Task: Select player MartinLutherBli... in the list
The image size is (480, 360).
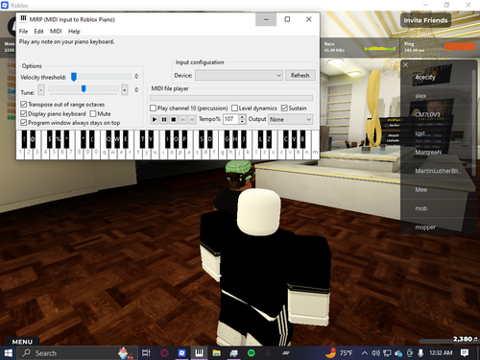Action: pos(438,171)
